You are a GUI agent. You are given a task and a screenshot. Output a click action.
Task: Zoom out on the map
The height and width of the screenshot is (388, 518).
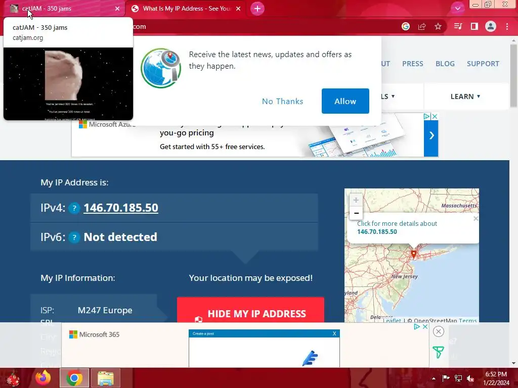pos(356,213)
